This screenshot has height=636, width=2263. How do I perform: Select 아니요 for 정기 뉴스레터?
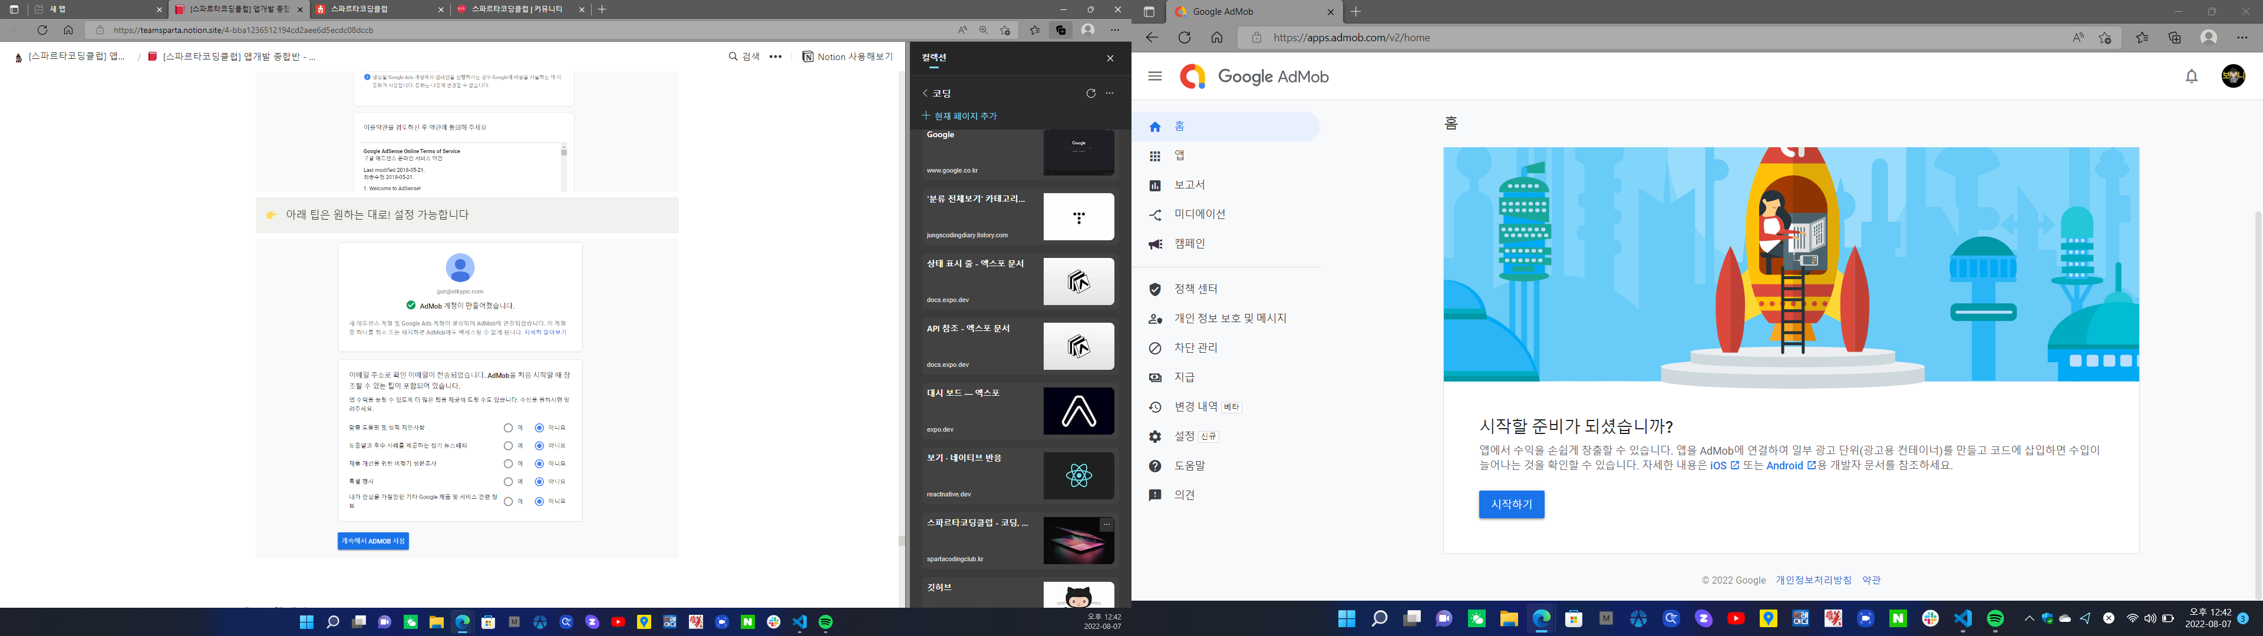(539, 445)
